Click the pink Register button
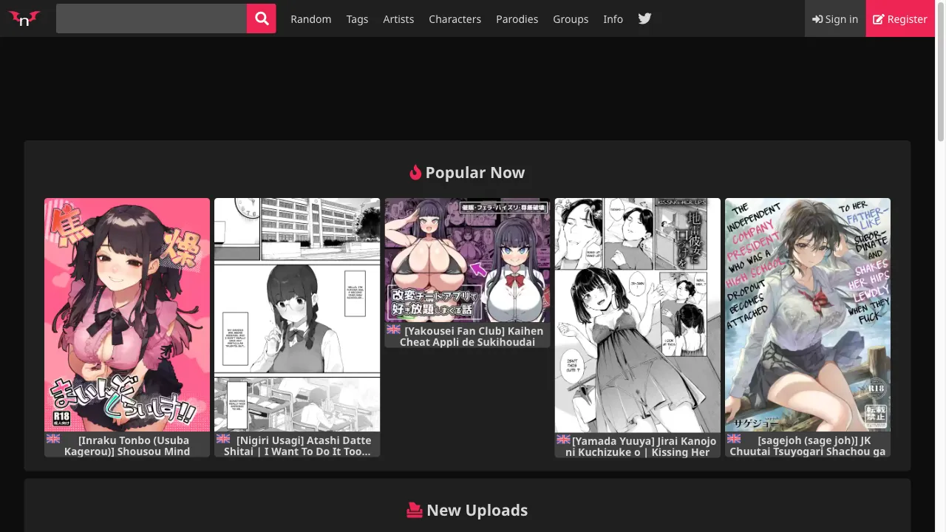This screenshot has height=532, width=946. click(x=900, y=19)
